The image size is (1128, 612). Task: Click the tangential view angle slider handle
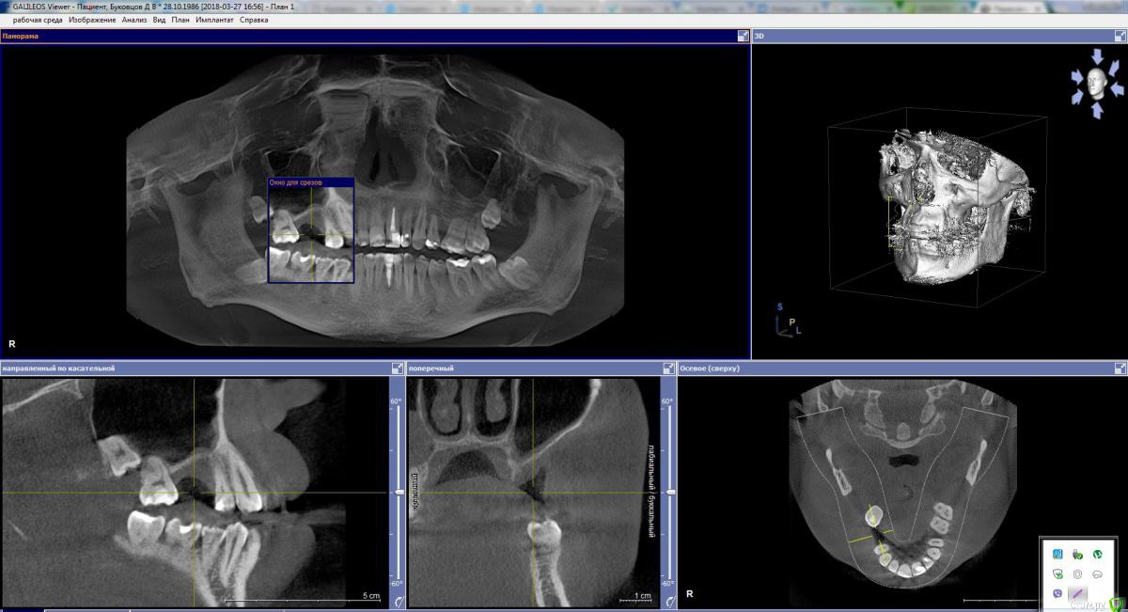[399, 492]
